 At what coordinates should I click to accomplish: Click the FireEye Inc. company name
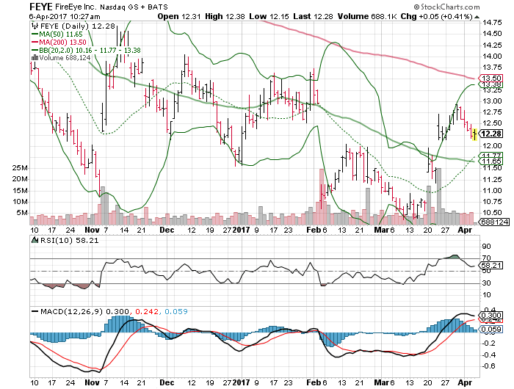76,7
